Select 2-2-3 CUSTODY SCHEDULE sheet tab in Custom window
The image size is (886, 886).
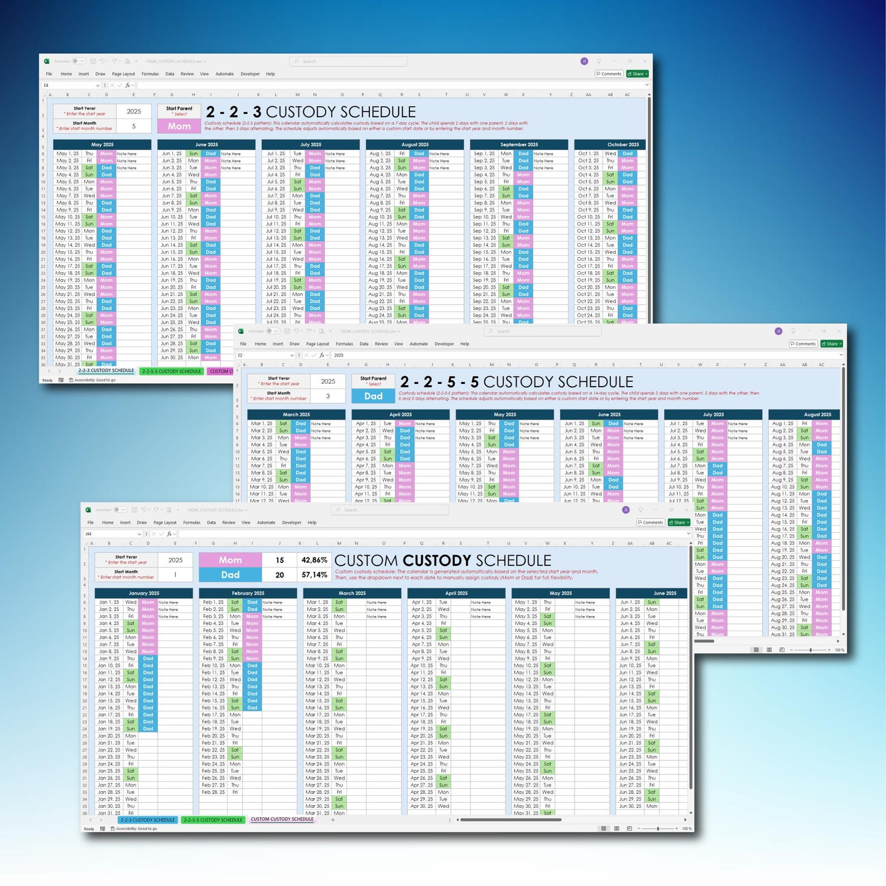click(148, 820)
